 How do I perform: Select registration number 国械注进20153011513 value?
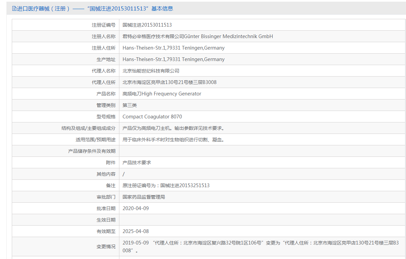(x=147, y=25)
